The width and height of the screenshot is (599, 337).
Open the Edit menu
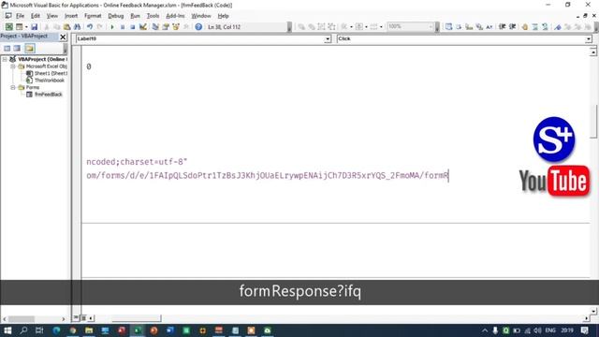[x=36, y=16]
